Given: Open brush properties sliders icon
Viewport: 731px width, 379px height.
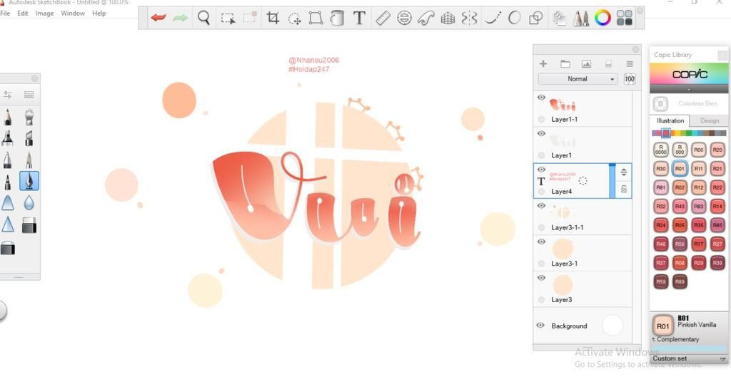Looking at the screenshot, I should point(7,95).
